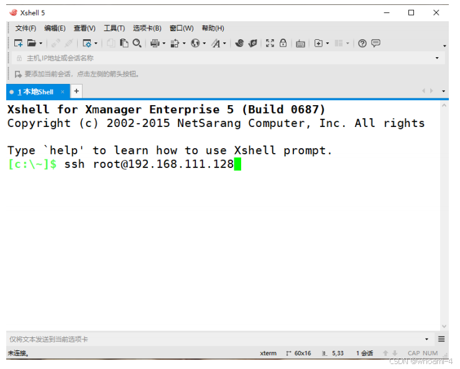
Task: Open the 帮助(H) menu
Action: [213, 28]
